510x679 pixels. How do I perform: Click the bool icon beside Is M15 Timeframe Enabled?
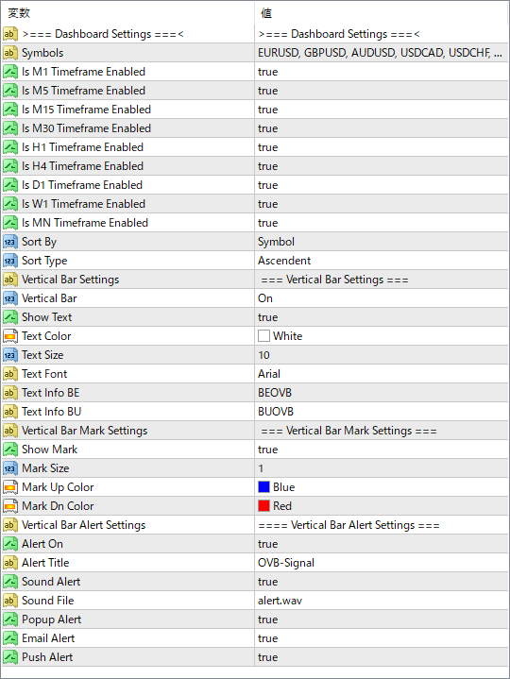(x=10, y=110)
